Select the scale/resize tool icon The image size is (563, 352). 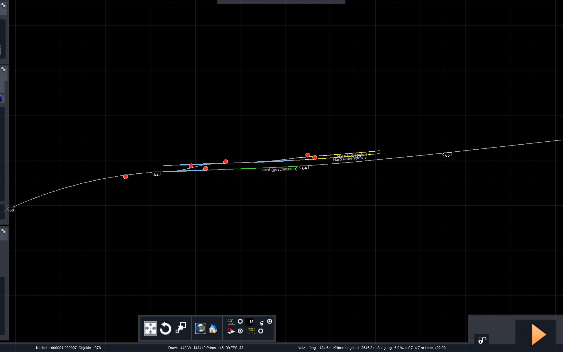coord(181,328)
